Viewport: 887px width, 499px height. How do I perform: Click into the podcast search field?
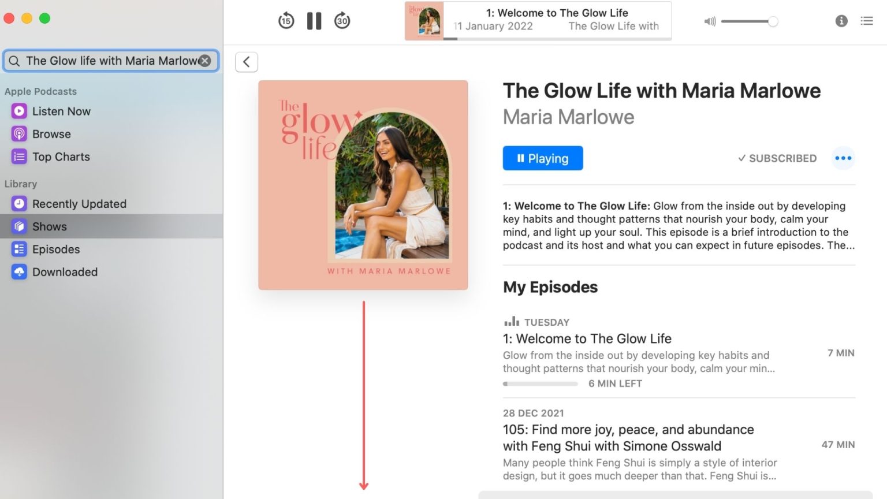tap(111, 61)
